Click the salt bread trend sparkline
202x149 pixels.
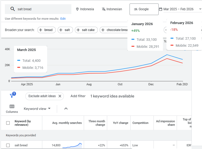pos(72,145)
